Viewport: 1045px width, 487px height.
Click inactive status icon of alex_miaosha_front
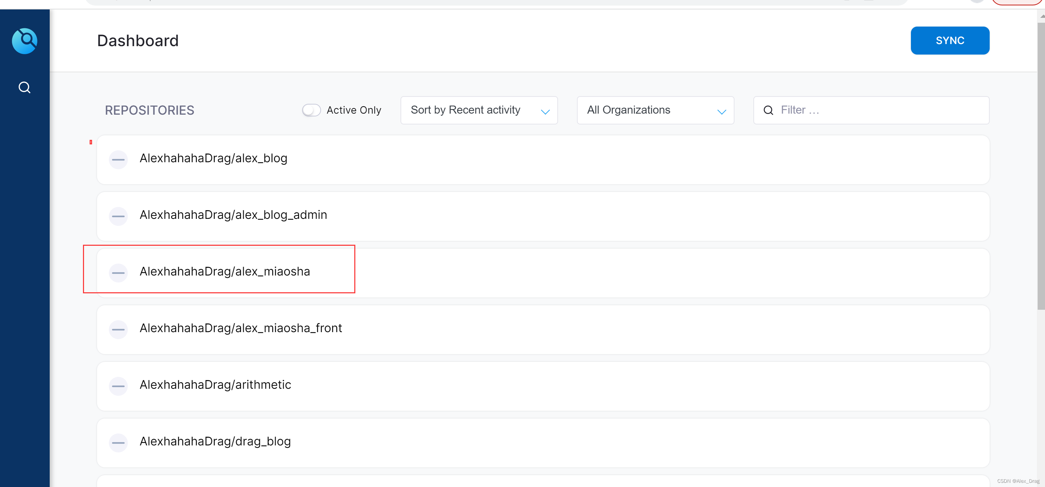coord(118,330)
